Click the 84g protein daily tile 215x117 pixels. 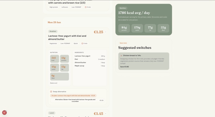(x=124, y=28)
